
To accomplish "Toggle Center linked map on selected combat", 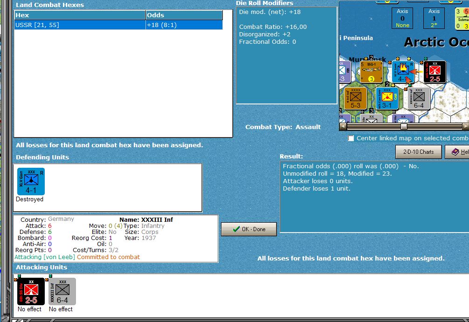I will tap(351, 138).
